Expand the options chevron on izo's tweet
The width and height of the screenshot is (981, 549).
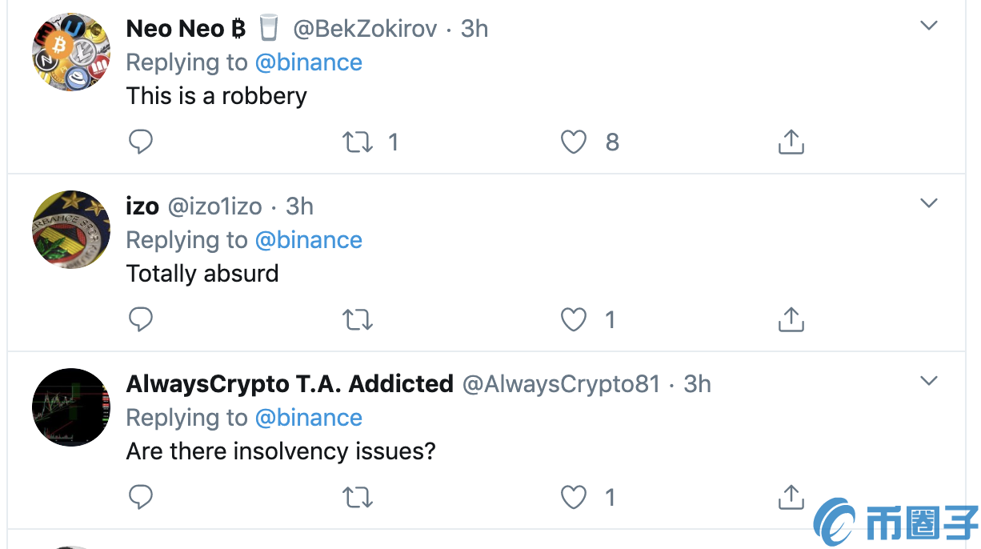tap(928, 203)
